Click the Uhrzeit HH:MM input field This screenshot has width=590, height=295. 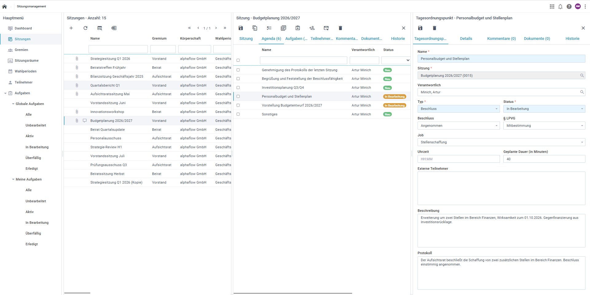(458, 159)
